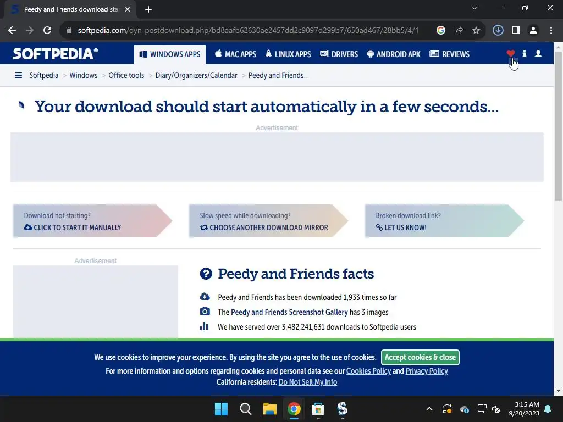This screenshot has height=422, width=563.
Task: Reload the Softpedia page
Action: 47,31
